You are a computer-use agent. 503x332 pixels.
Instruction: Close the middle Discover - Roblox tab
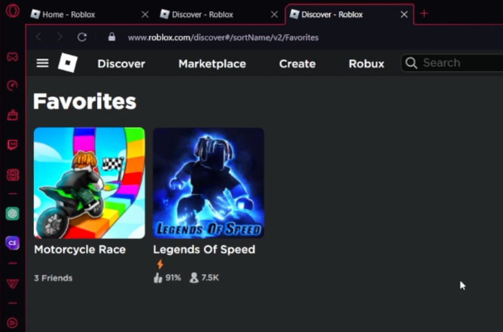click(274, 14)
